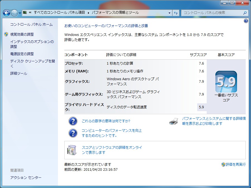Open the address bar history dropdown
Screen dimensions: 251x188
click(170, 13)
